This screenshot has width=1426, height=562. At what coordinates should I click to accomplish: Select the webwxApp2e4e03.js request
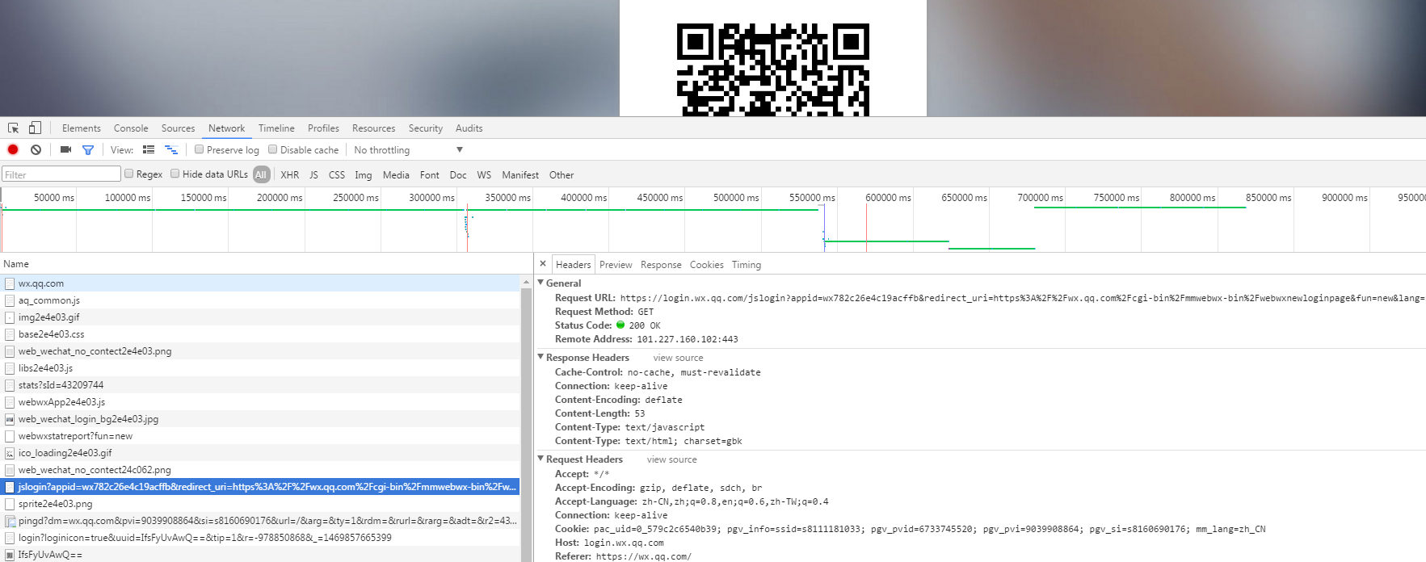coord(260,402)
